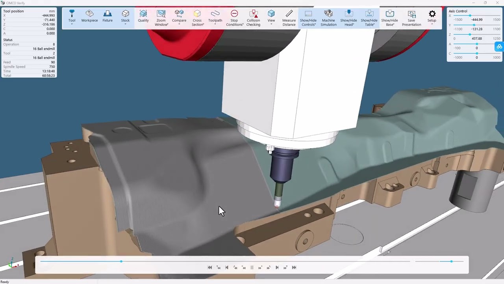Viewport: 504px width, 284px height.
Task: Step back to previous tool change (T rewind)
Action: click(219, 267)
